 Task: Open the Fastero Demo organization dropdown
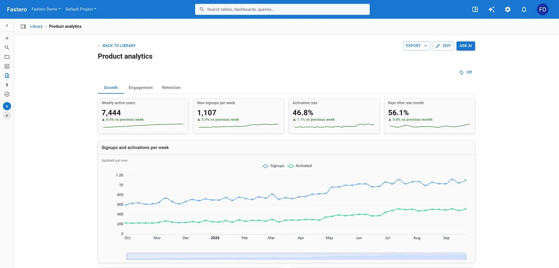tap(46, 9)
